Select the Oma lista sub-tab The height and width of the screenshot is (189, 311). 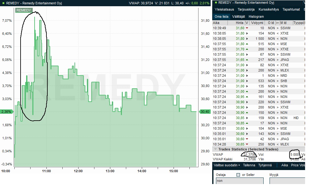221,16
